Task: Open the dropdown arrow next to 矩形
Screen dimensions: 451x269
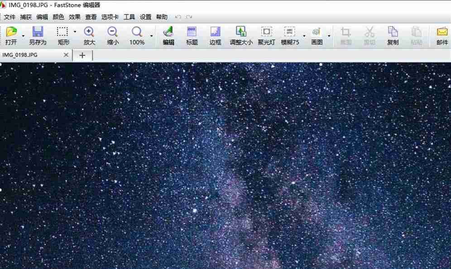Action: 74,31
